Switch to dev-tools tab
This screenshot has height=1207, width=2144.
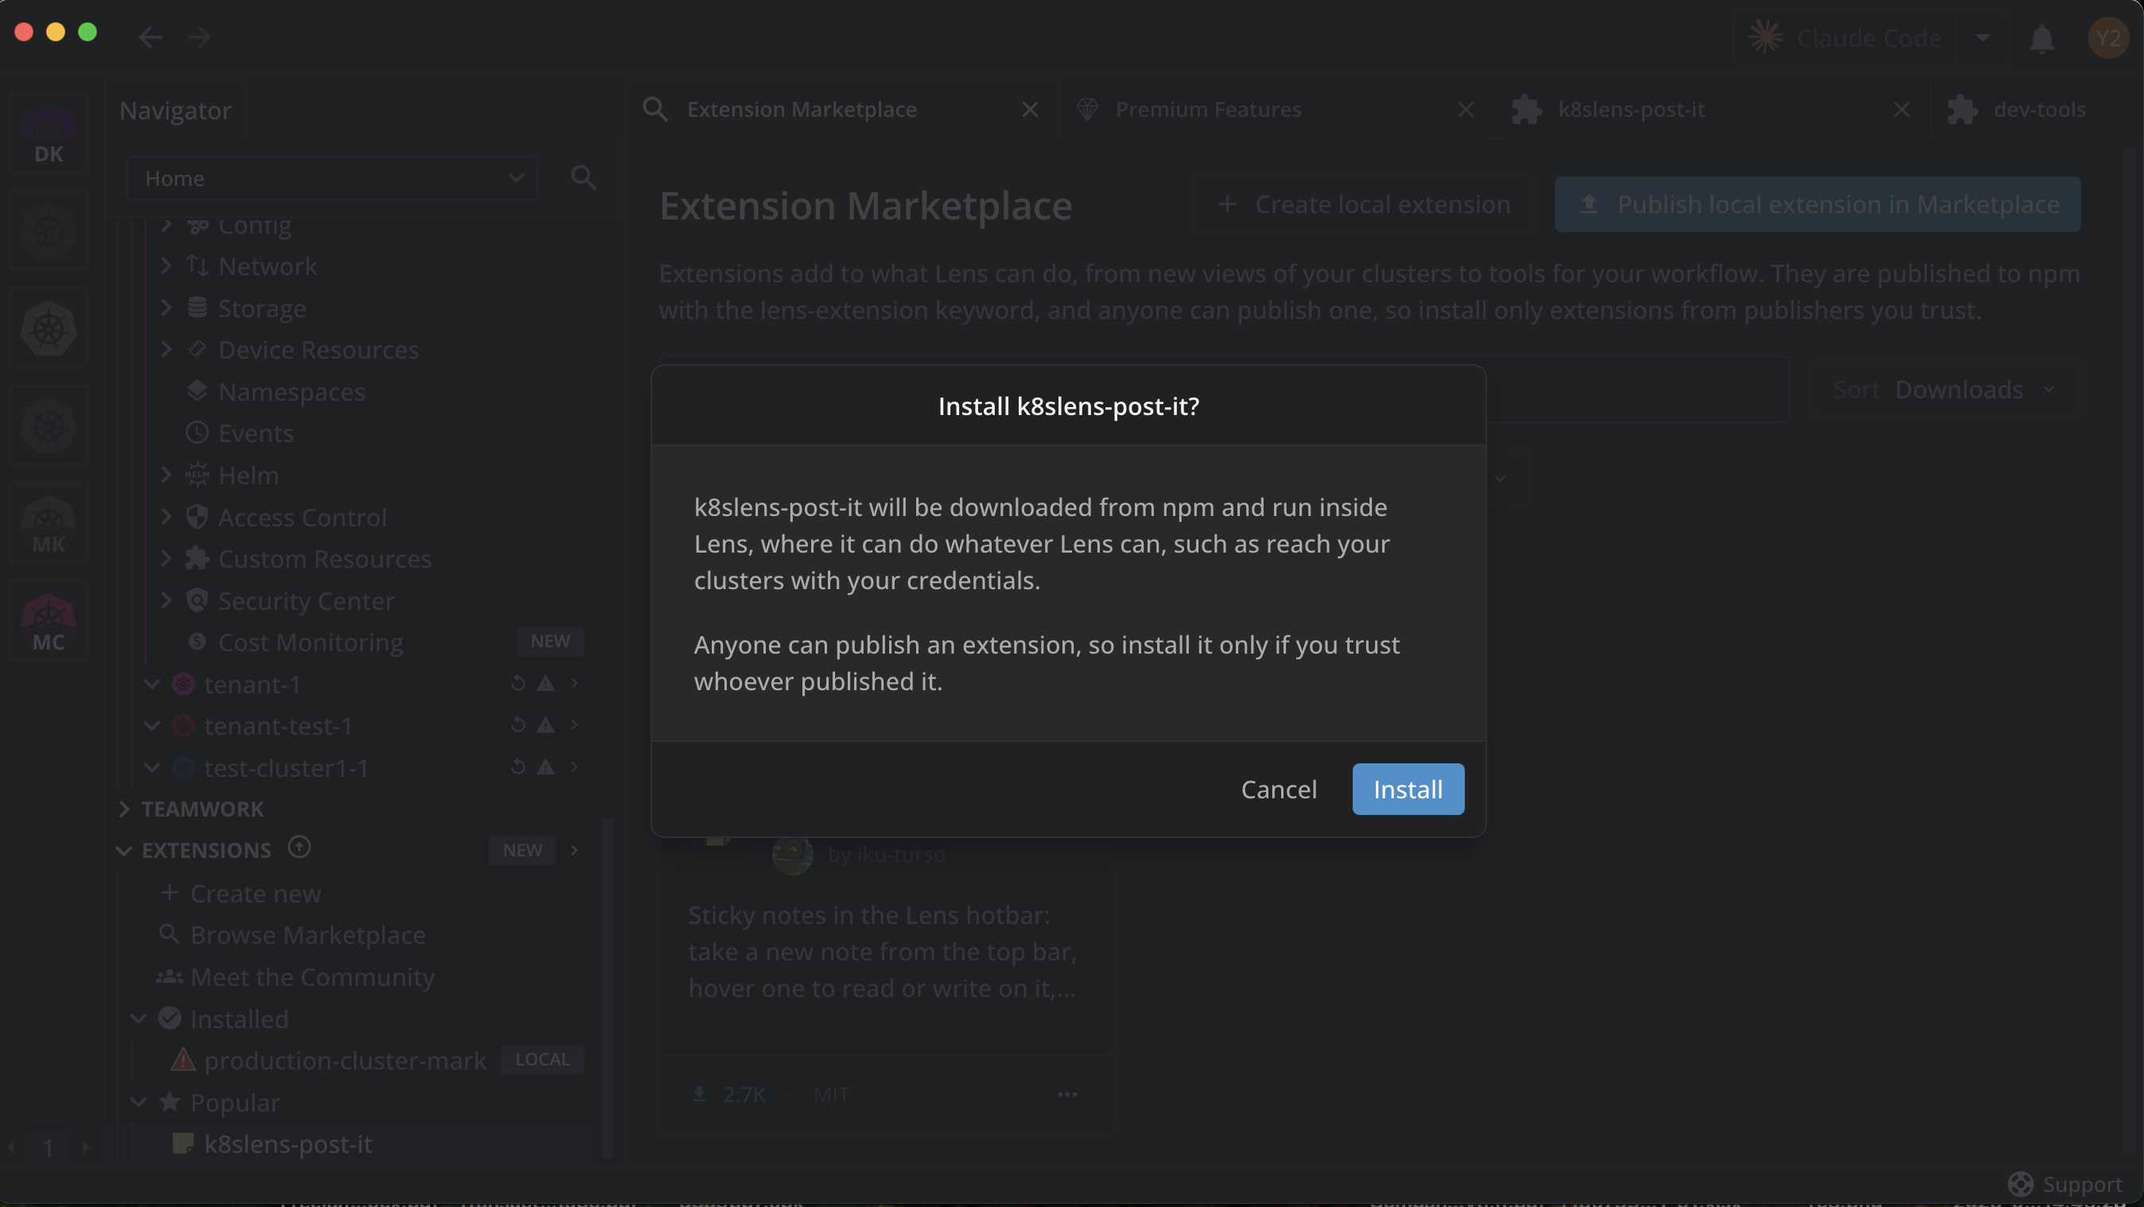pos(2039,109)
